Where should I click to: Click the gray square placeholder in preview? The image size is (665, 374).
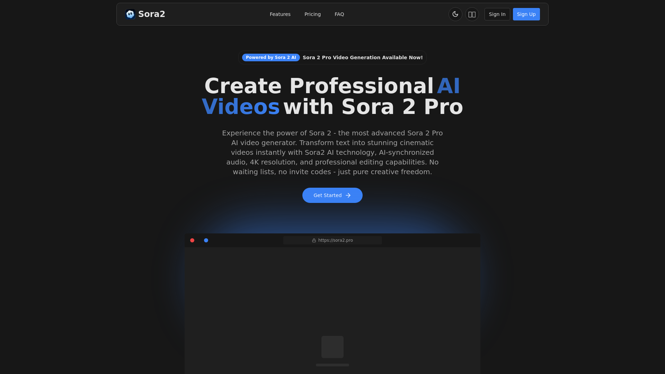pos(332,347)
